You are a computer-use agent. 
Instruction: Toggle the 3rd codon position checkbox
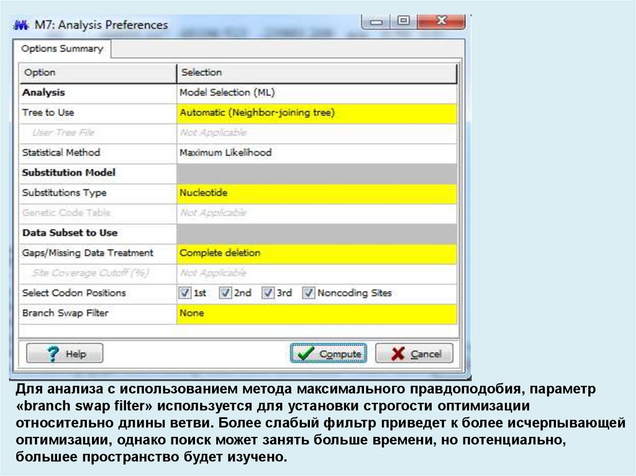tap(268, 293)
